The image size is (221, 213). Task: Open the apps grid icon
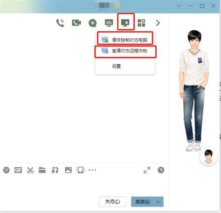point(141,23)
